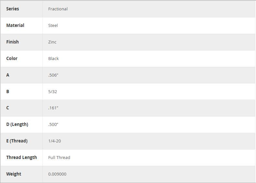Click the Series row label
This screenshot has height=183, width=256.
click(x=13, y=9)
